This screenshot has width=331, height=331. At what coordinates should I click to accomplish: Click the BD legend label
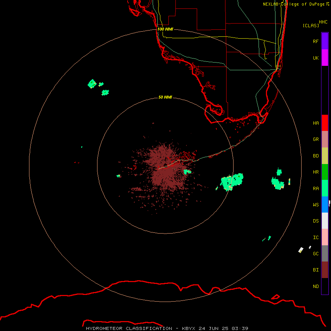pos(316,156)
